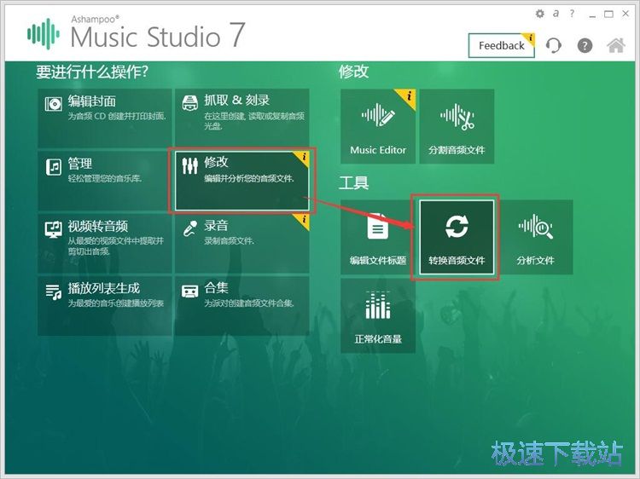Select the 修改 modify tile
This screenshot has height=479, width=640.
[242, 181]
